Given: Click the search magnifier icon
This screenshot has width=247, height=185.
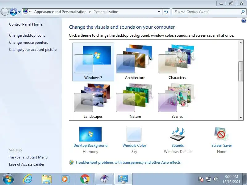Looking at the screenshot, I should coord(243,12).
